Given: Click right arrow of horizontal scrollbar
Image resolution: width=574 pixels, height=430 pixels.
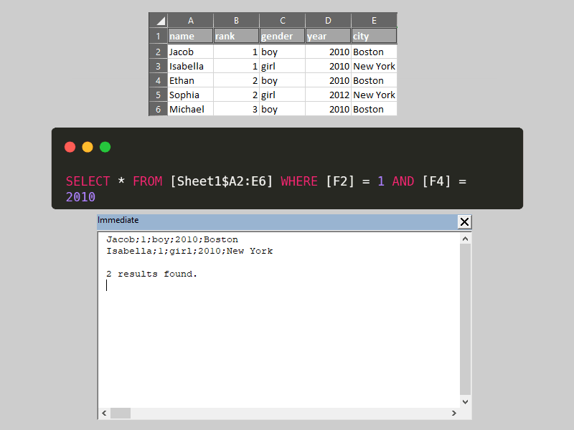Looking at the screenshot, I should pos(453,414).
